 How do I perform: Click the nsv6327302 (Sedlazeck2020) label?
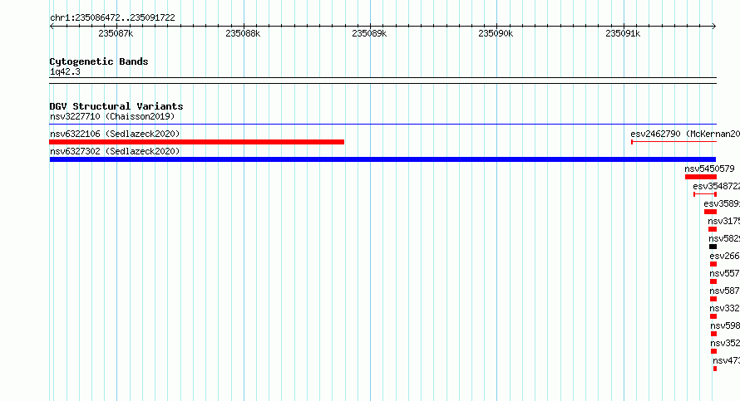click(x=115, y=151)
